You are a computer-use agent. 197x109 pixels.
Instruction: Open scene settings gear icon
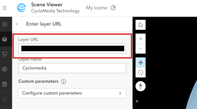pyautogui.click(x=5, y=69)
